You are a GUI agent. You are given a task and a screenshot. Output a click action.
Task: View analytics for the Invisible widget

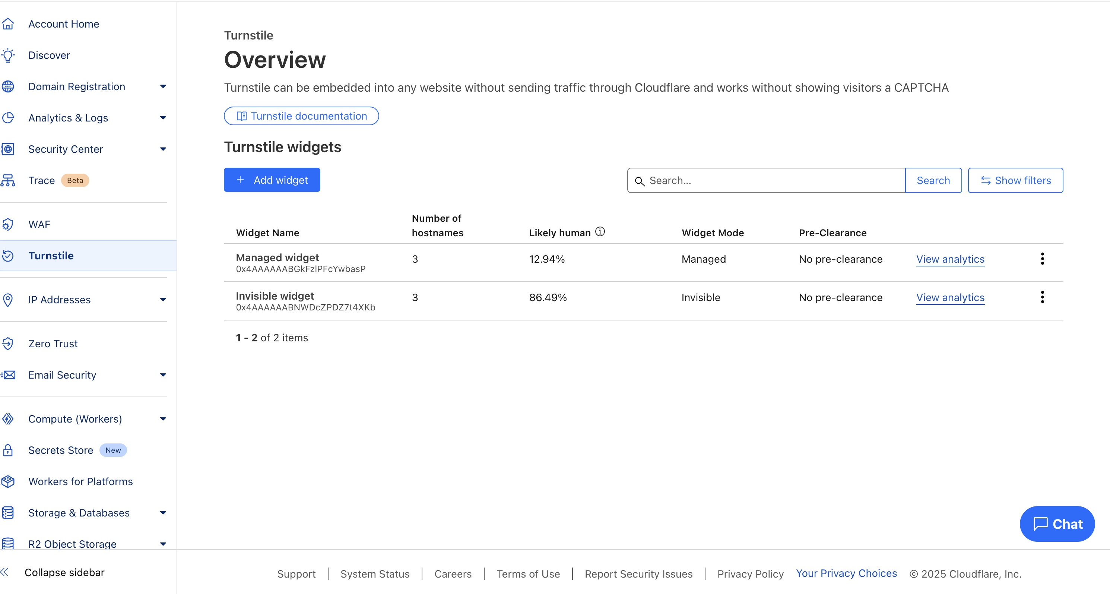click(950, 297)
